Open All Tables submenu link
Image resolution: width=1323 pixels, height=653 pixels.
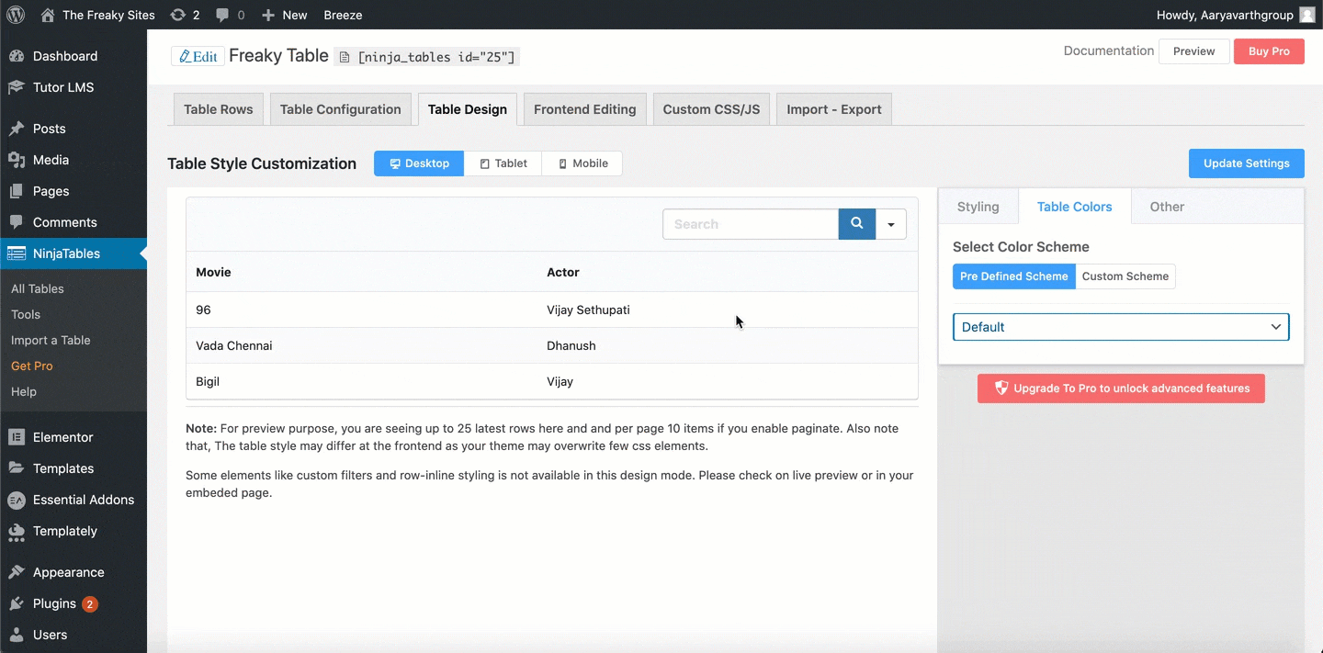pyautogui.click(x=38, y=288)
